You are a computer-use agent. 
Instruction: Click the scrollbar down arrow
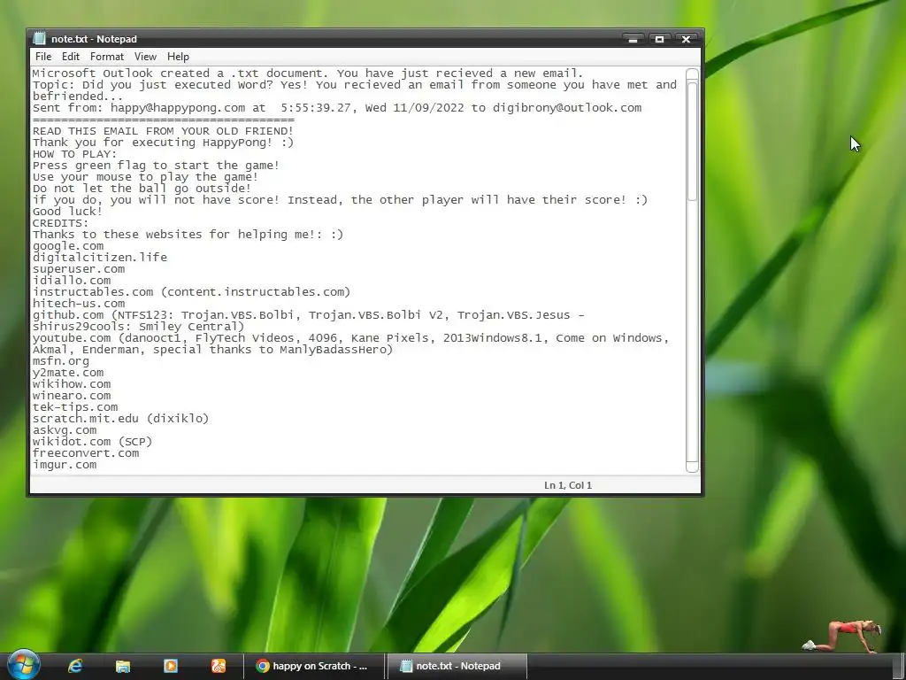pos(692,466)
